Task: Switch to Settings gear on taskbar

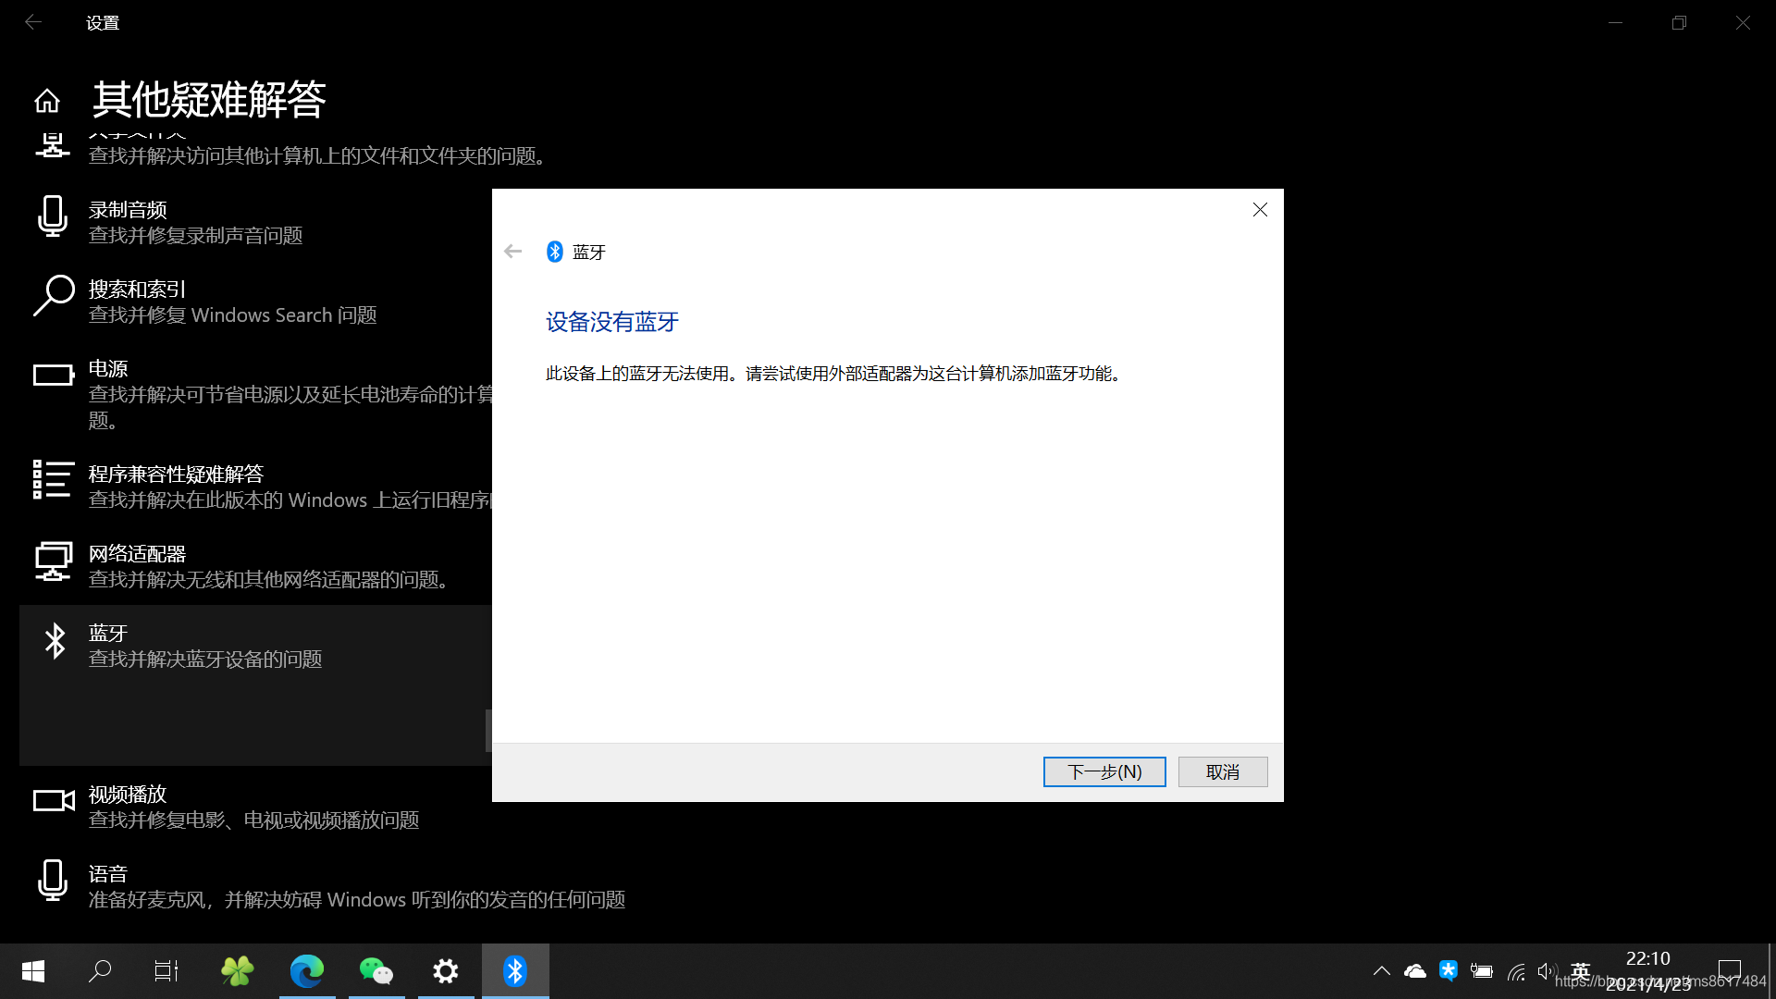Action: [446, 971]
